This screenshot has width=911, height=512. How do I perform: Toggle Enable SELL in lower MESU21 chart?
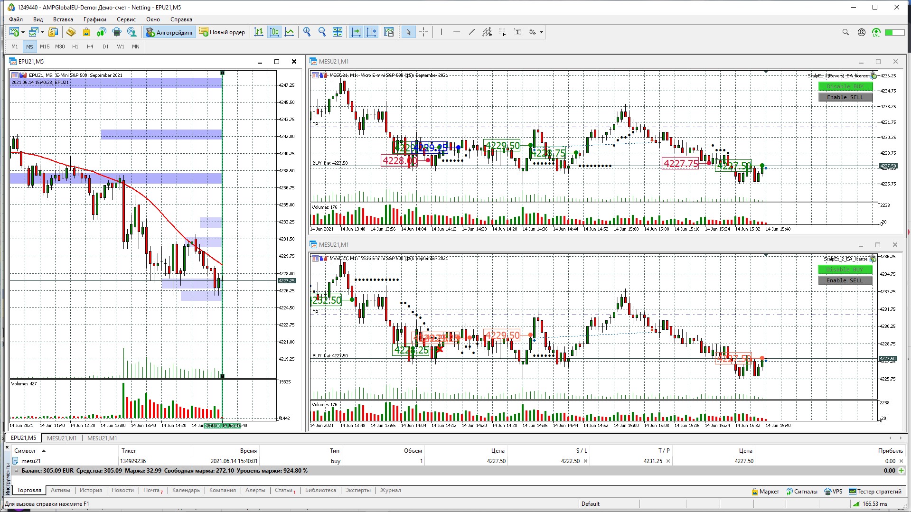[845, 280]
